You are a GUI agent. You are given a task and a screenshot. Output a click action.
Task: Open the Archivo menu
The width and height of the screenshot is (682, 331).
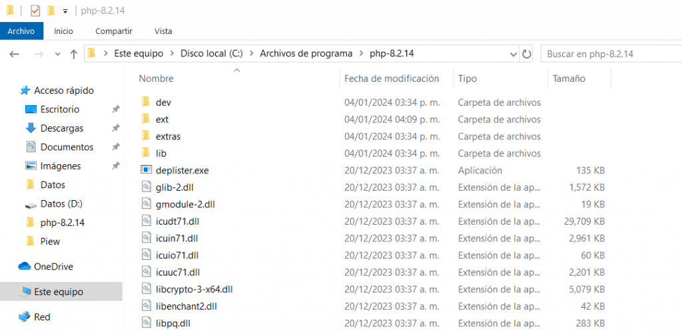pos(21,31)
